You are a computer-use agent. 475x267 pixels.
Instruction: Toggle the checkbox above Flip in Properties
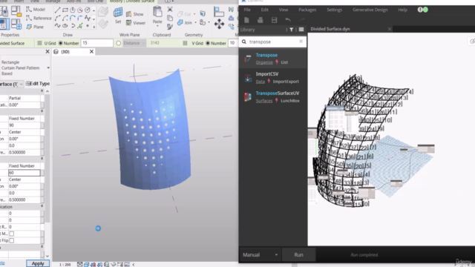[x=12, y=234]
